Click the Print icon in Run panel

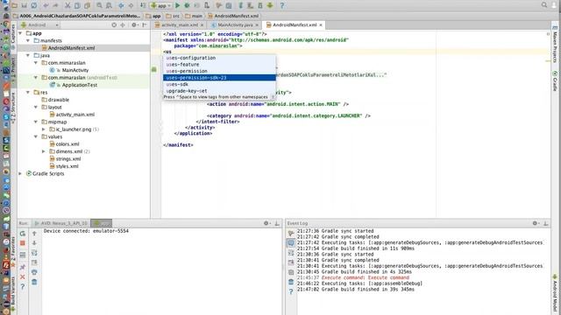[x=34, y=272]
